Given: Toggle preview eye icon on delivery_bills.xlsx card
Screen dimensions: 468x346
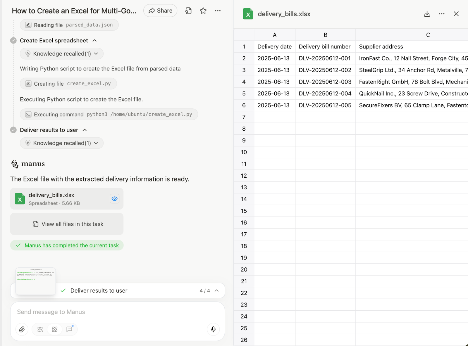Looking at the screenshot, I should coord(115,199).
